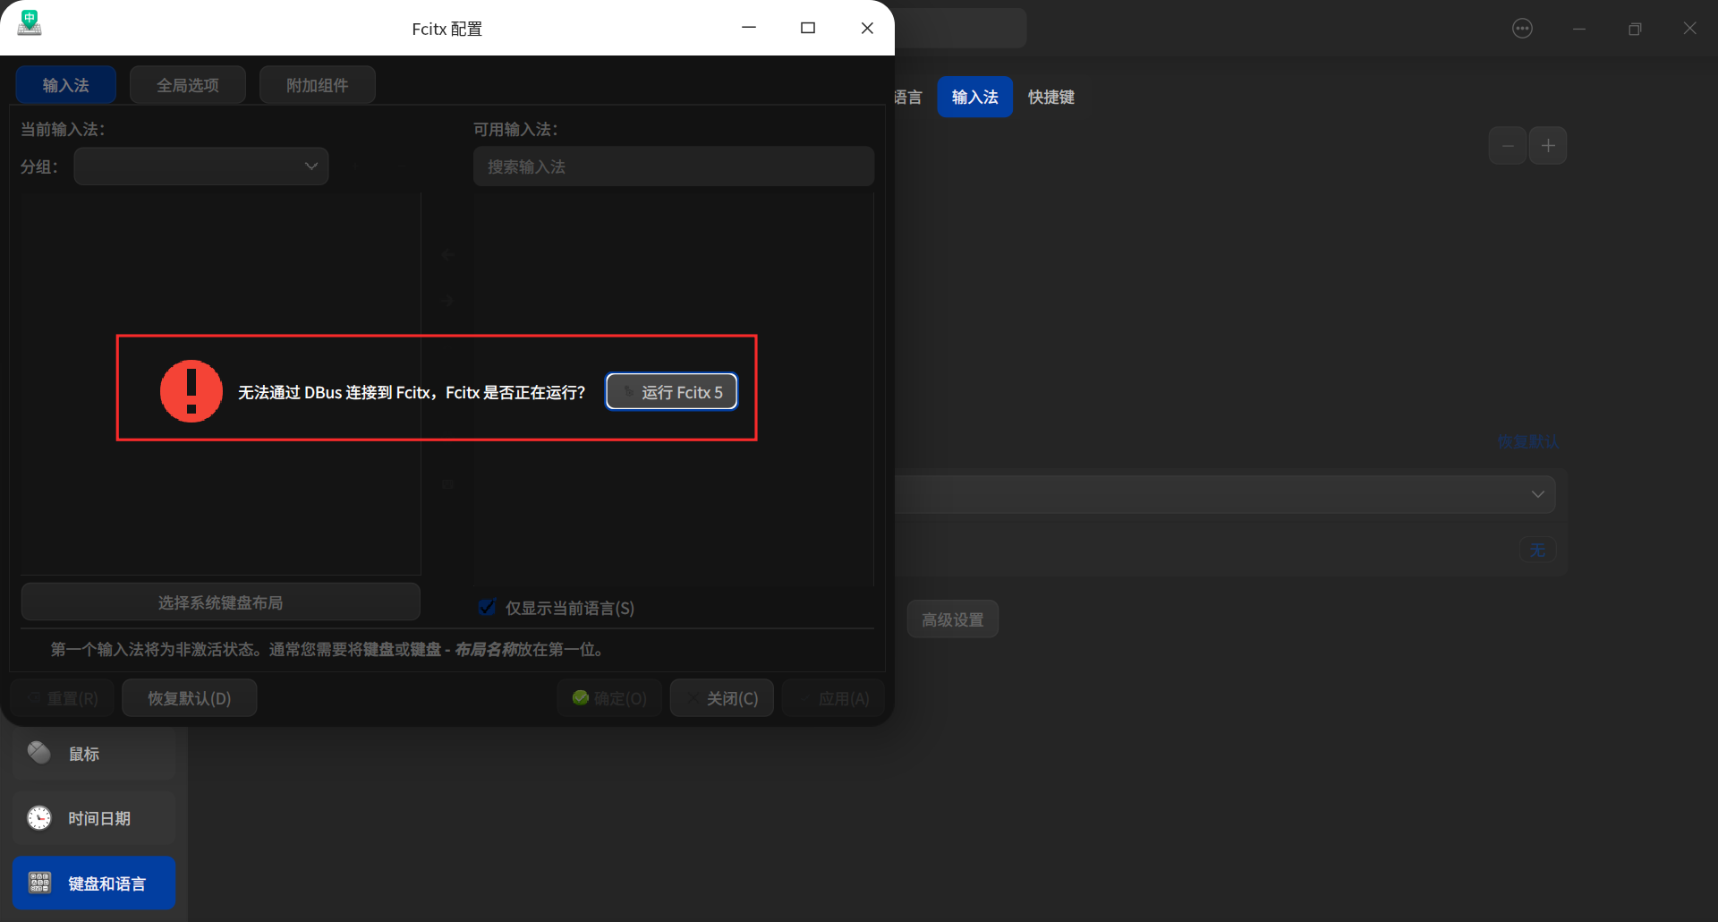Select the 鼠标 (Mouse) sidebar icon
1718x922 pixels.
coord(39,753)
